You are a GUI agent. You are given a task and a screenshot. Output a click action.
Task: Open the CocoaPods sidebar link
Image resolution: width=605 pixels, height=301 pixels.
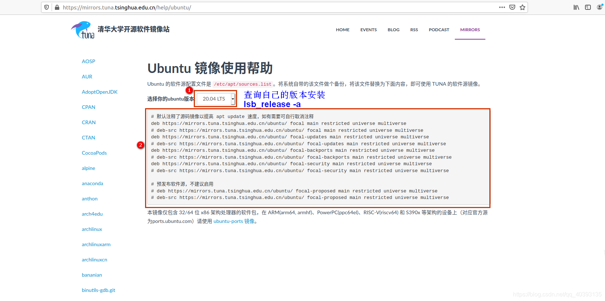(x=94, y=153)
